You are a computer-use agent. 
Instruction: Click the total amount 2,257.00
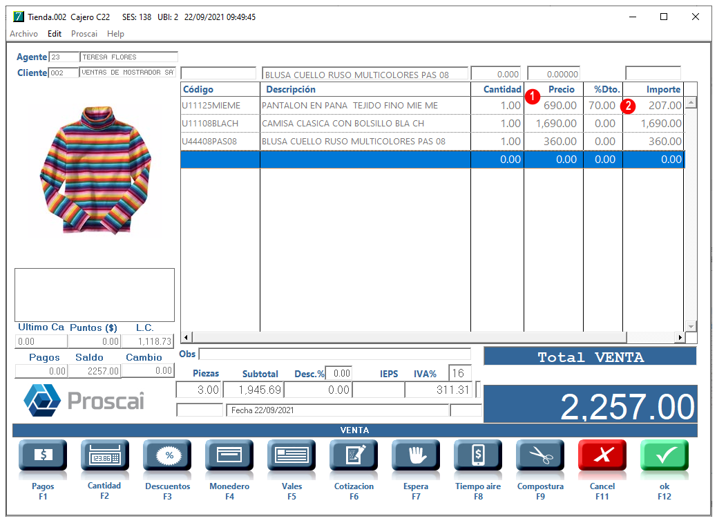(x=591, y=404)
